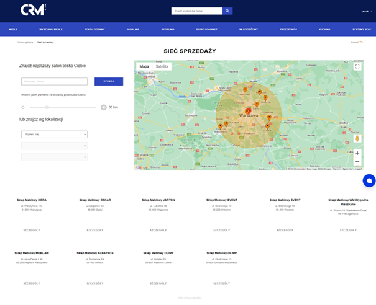Open JADALNIA menu item
The height and width of the screenshot is (305, 376).
tap(133, 29)
